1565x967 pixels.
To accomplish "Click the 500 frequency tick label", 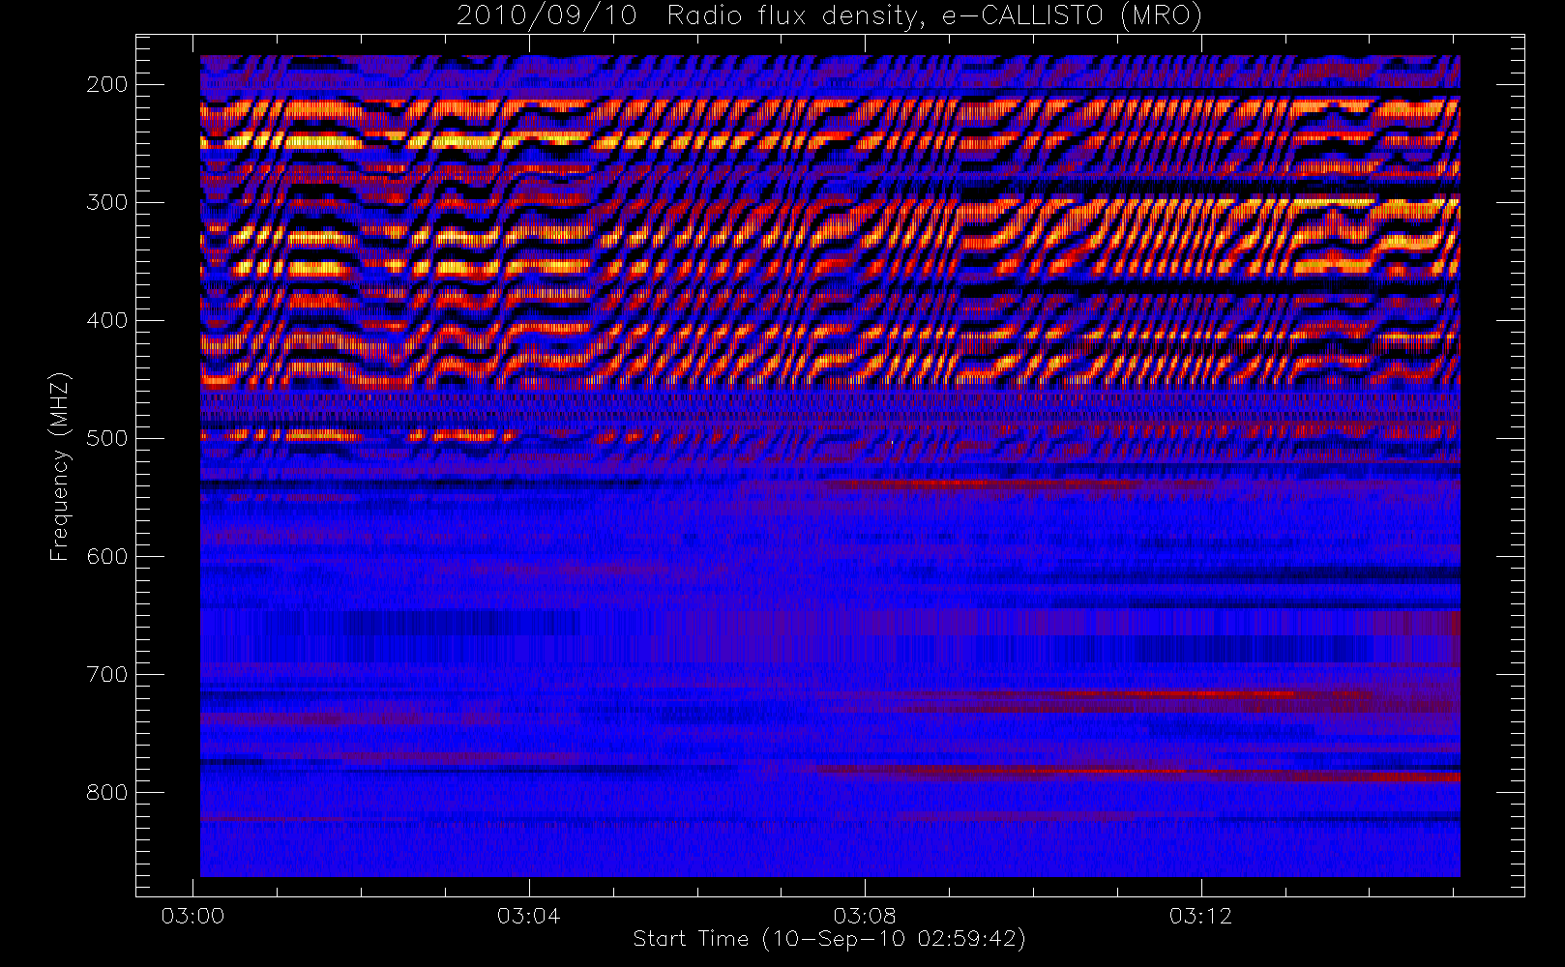I will [107, 438].
